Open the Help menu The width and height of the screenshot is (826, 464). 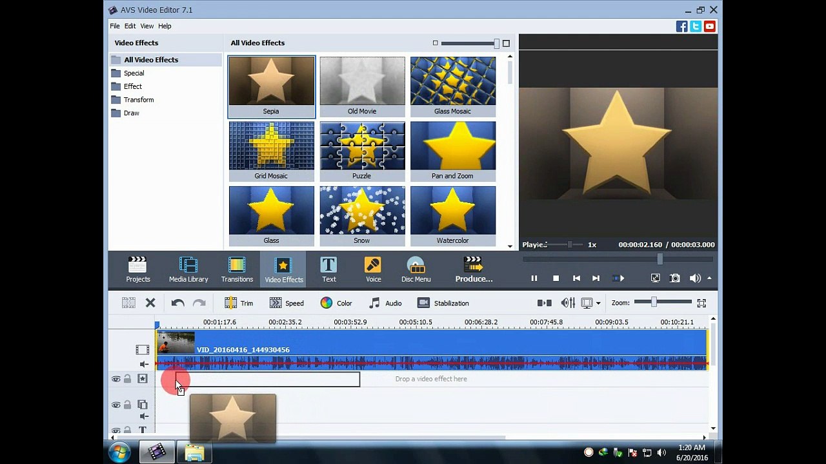point(165,26)
